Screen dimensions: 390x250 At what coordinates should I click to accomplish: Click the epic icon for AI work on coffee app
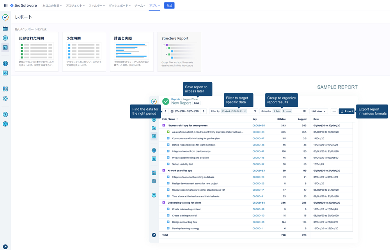(164, 170)
